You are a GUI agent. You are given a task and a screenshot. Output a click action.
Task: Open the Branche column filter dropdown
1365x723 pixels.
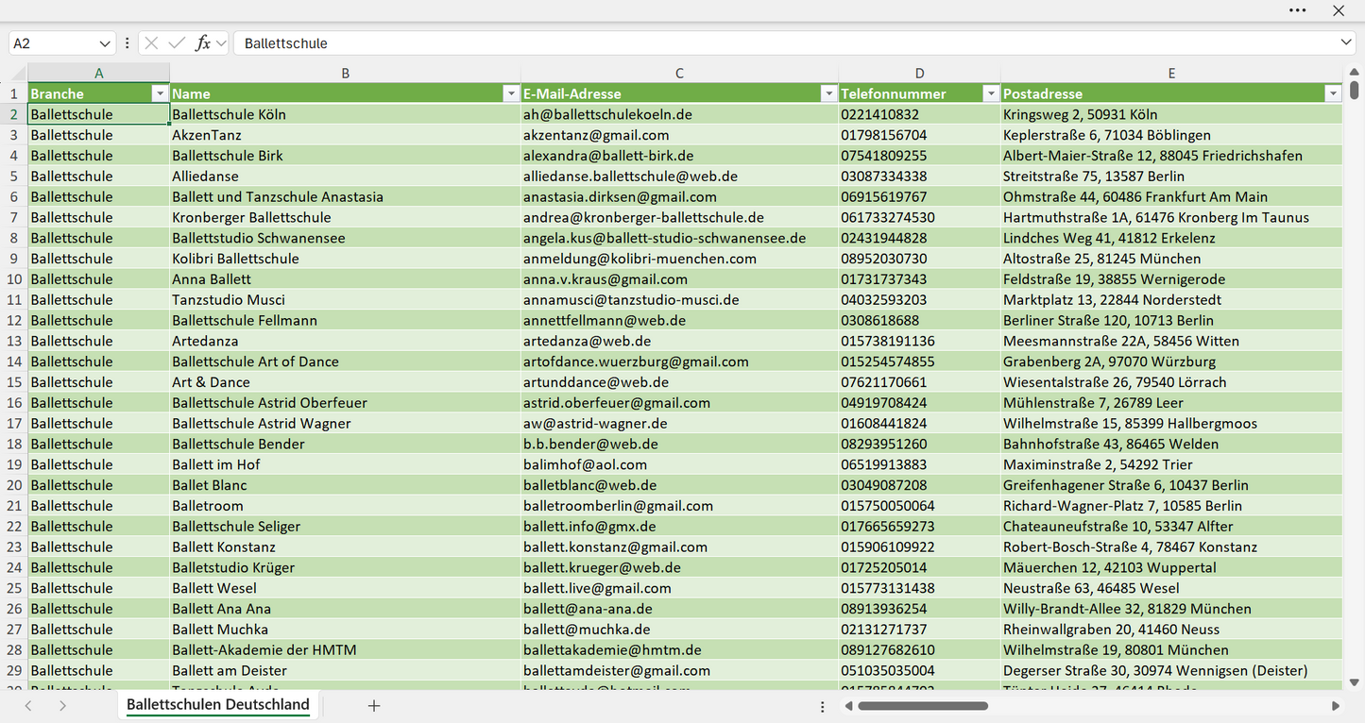pyautogui.click(x=159, y=93)
